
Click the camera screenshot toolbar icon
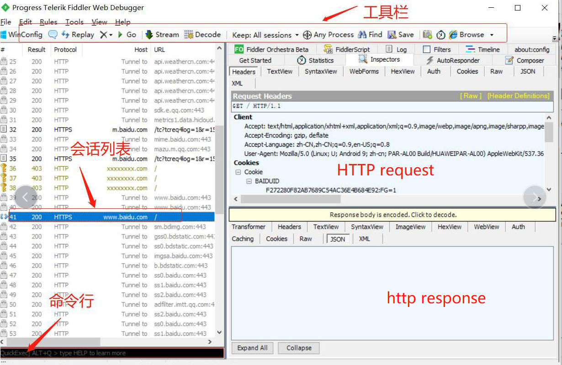coord(427,35)
